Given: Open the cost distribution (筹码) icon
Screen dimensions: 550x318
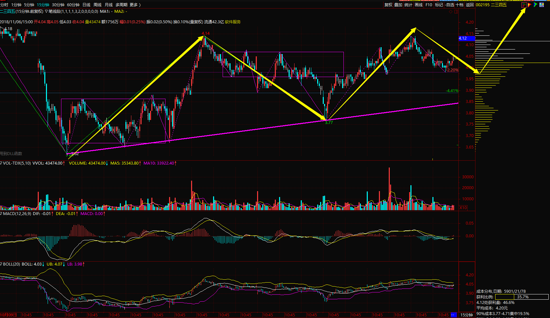Looking at the screenshot, I should [524, 5].
